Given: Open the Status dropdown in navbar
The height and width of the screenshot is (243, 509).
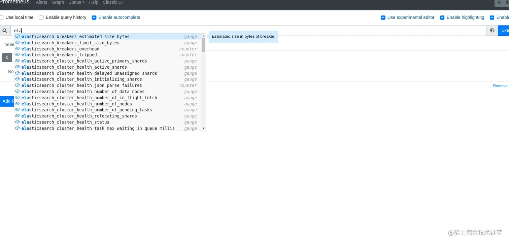Looking at the screenshot, I should 76,2.
